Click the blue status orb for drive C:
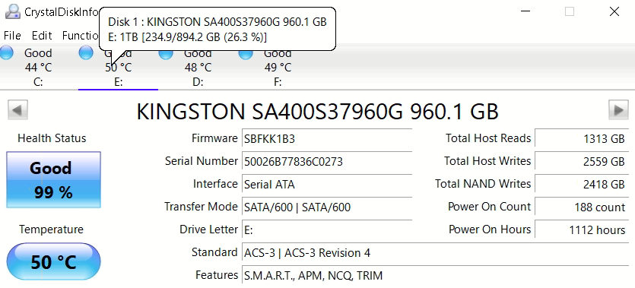The height and width of the screenshot is (288, 635). coord(7,52)
